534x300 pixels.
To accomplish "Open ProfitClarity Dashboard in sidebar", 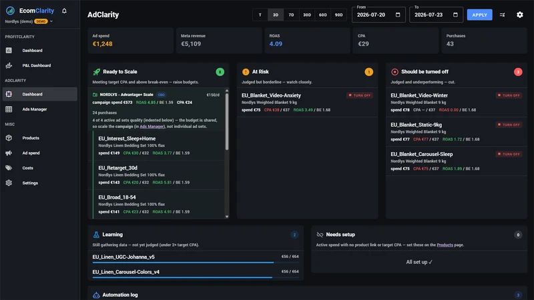I will 40,51.
